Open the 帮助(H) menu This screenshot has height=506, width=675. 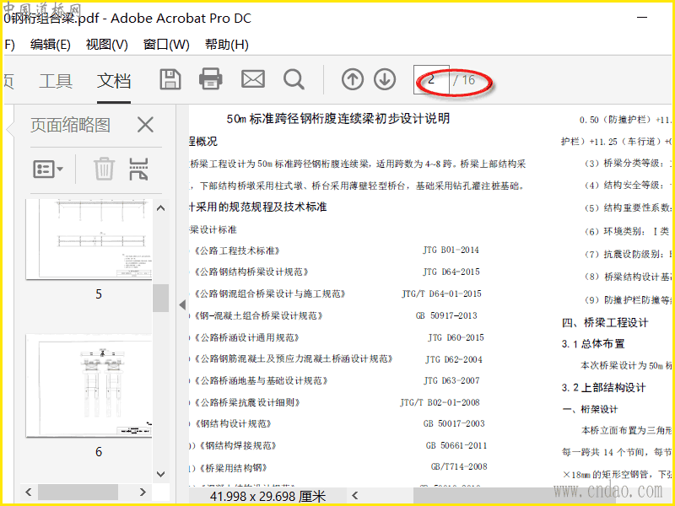point(226,45)
